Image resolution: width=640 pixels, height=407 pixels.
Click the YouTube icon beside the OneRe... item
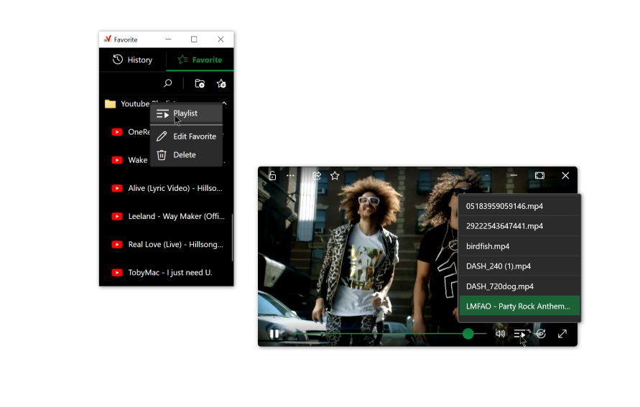117,132
